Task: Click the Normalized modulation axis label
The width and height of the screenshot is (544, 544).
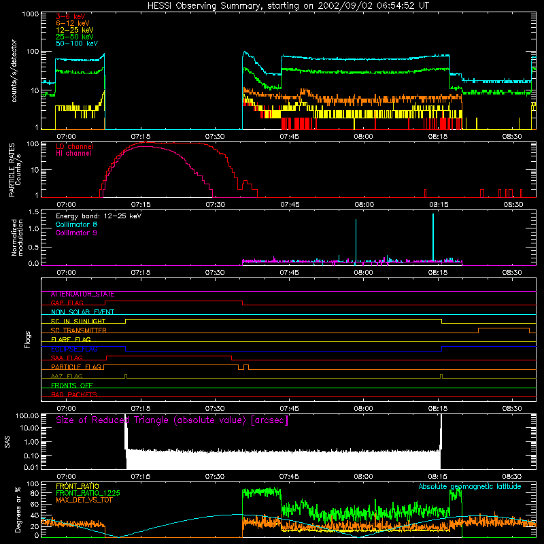Action: pyautogui.click(x=17, y=237)
